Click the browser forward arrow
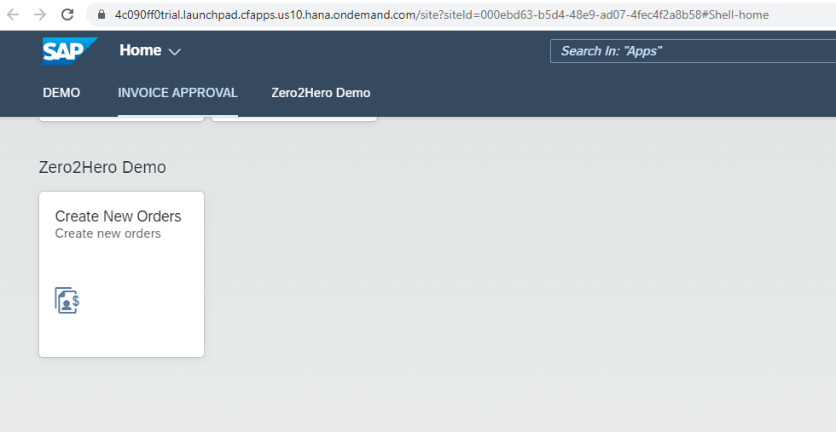 point(40,14)
